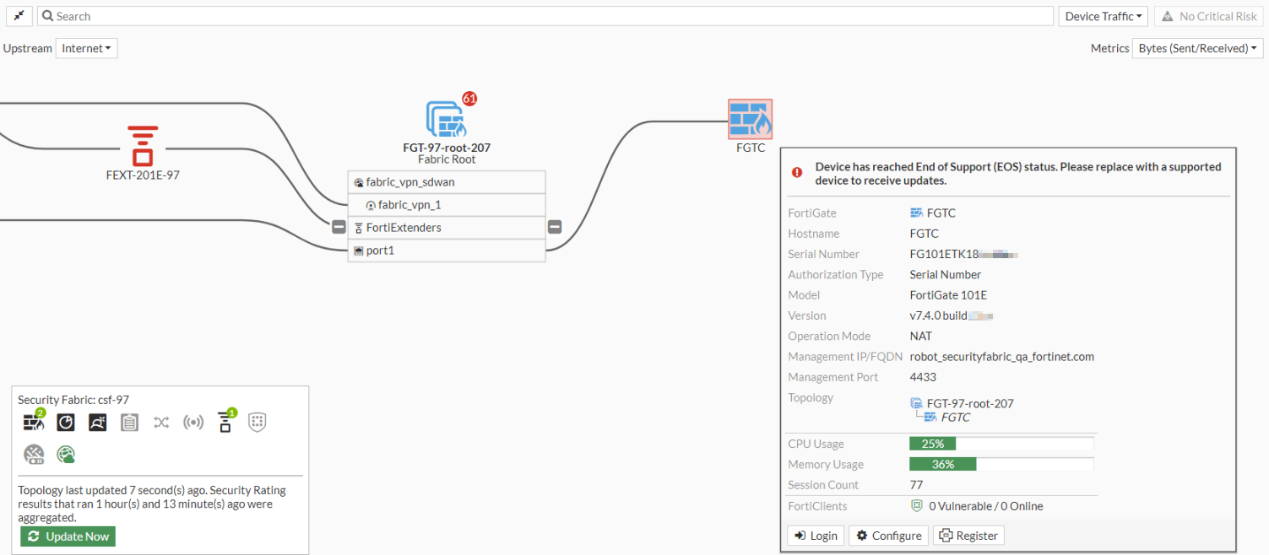
Task: Click the Register button
Action: (968, 536)
